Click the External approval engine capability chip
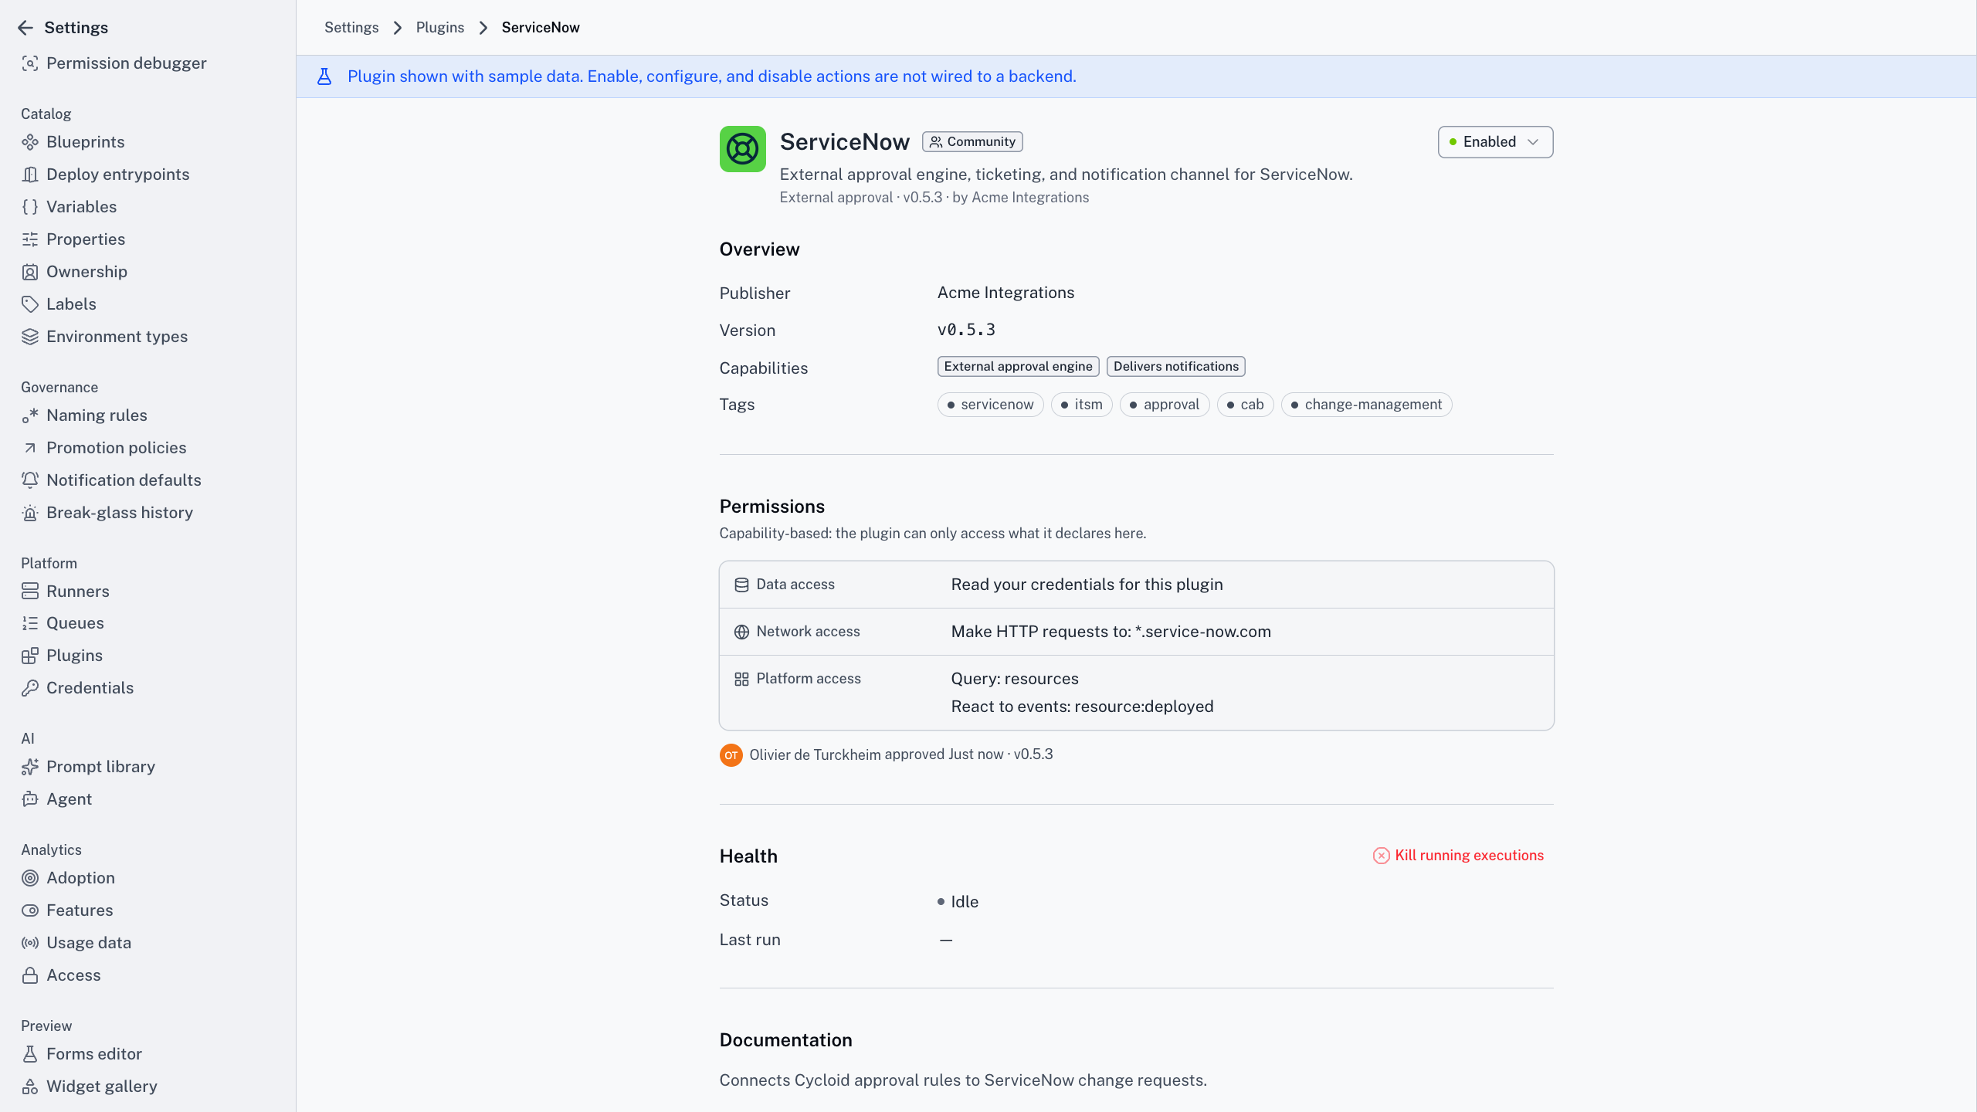The image size is (1977, 1112). [x=1018, y=367]
